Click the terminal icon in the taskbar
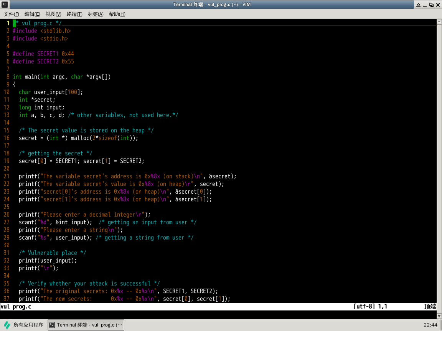 click(53, 325)
